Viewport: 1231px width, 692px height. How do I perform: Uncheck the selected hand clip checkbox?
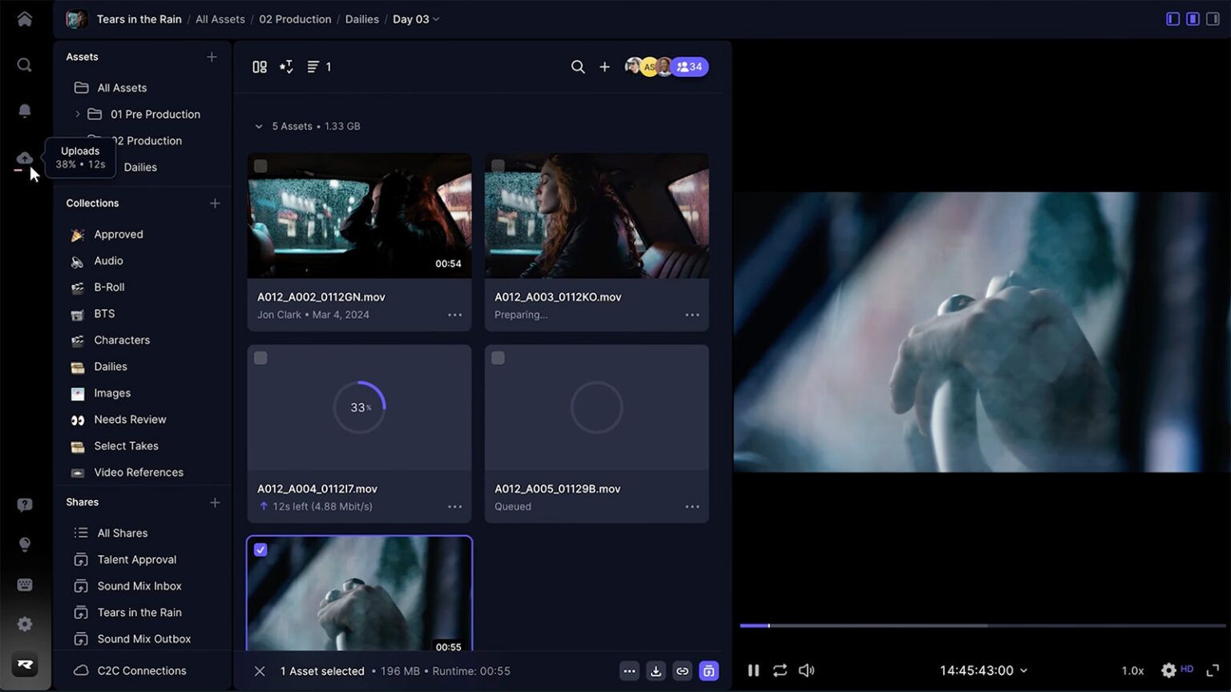260,549
